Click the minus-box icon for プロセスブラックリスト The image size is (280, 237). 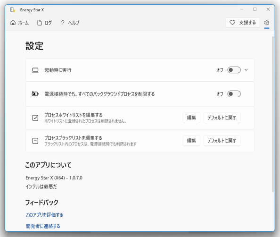pyautogui.click(x=35, y=141)
